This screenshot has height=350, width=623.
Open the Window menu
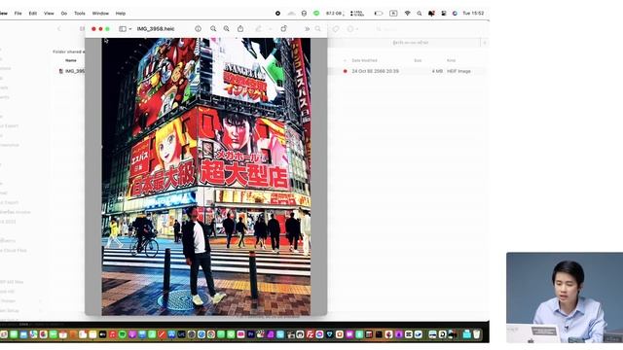[x=100, y=13]
